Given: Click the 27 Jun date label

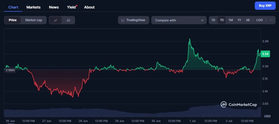Looking at the screenshot, I should click(47, 121).
